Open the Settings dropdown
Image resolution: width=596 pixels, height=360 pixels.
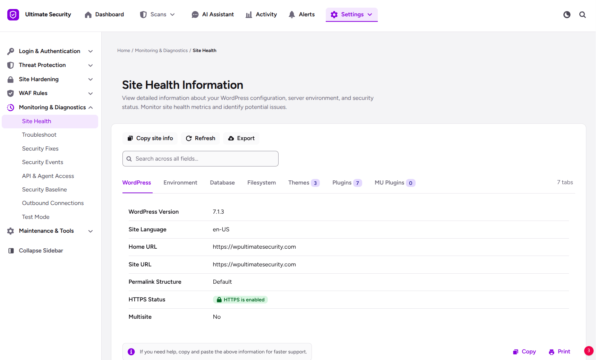pyautogui.click(x=351, y=15)
